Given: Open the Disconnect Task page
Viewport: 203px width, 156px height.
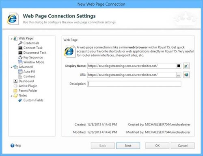Looking at the screenshot, I should coord(35,53).
